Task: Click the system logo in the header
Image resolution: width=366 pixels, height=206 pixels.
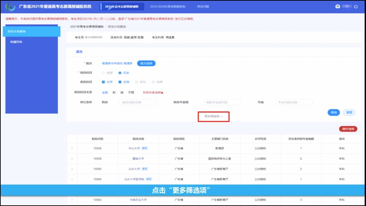Action: [11, 6]
